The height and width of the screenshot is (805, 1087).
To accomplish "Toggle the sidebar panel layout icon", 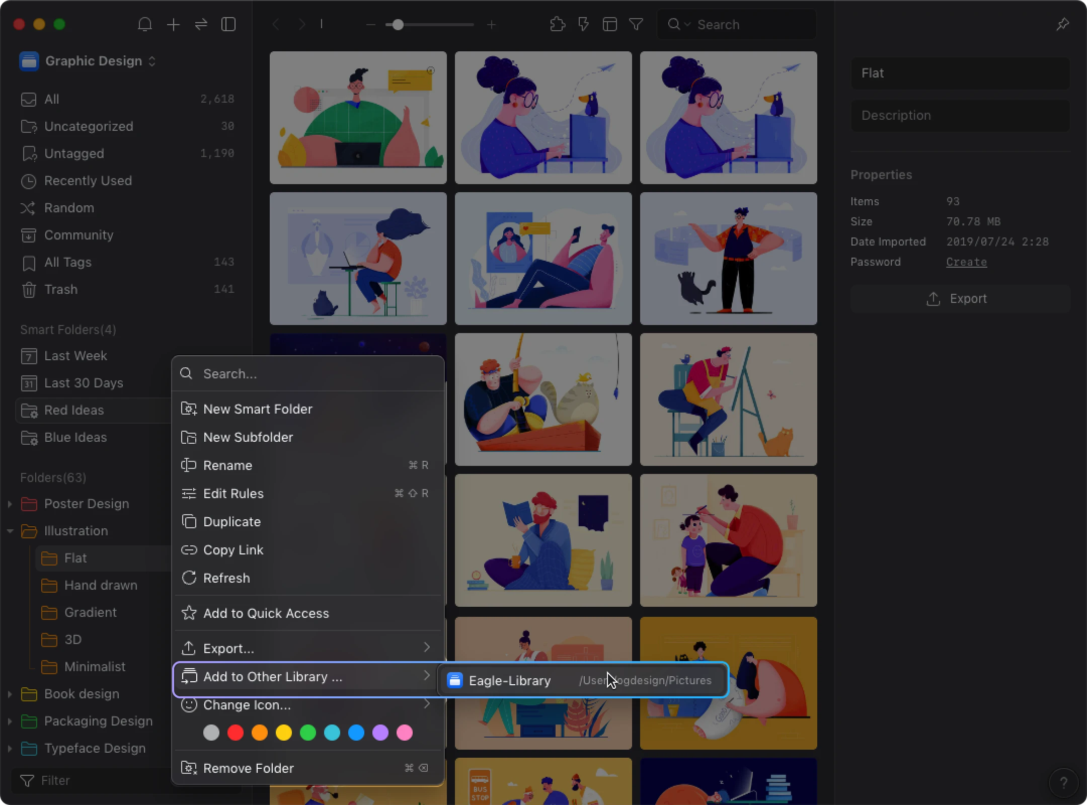I will pos(228,24).
